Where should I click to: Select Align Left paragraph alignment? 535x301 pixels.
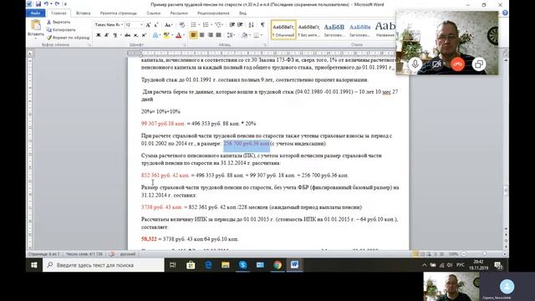(x=193, y=35)
